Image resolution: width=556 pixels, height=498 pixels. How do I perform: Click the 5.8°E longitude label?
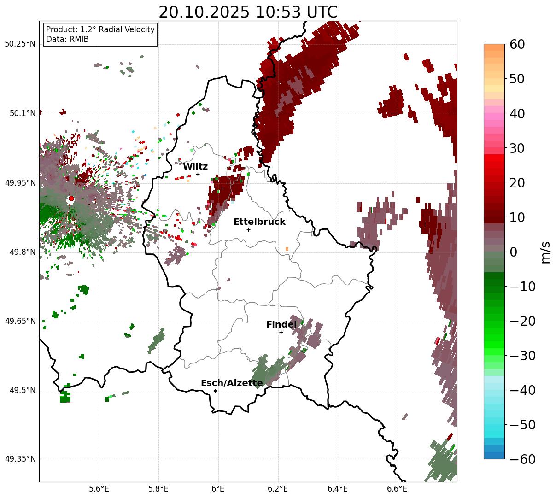click(158, 489)
